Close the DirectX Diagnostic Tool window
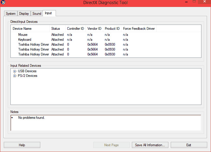Viewport: 211px width, 152px height. 205,2
